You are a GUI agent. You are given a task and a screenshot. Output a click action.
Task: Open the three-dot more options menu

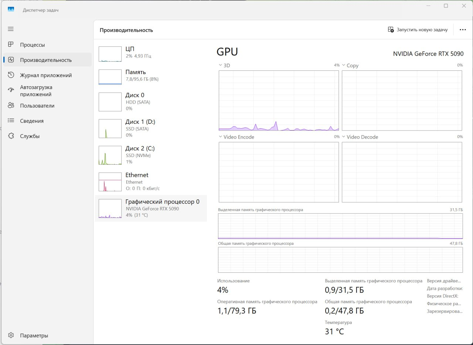click(x=463, y=29)
